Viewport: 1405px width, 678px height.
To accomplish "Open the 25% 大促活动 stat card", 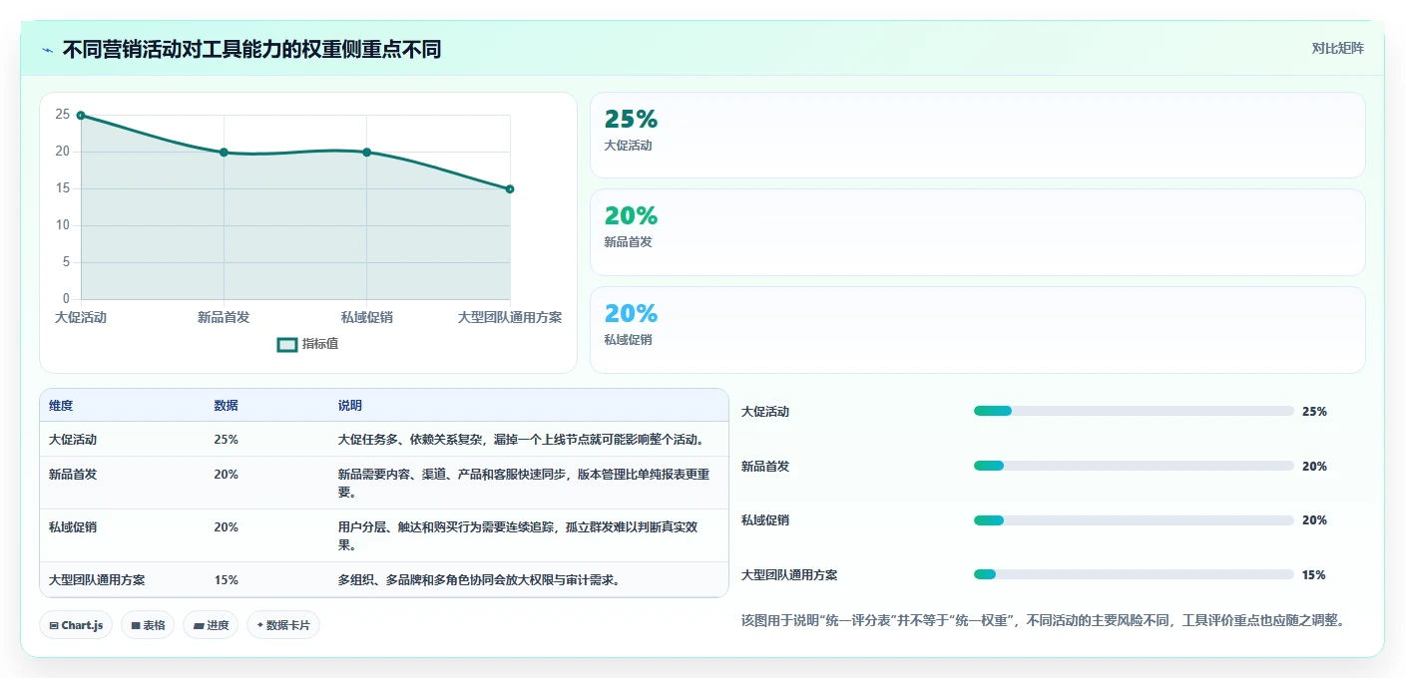I will [977, 136].
